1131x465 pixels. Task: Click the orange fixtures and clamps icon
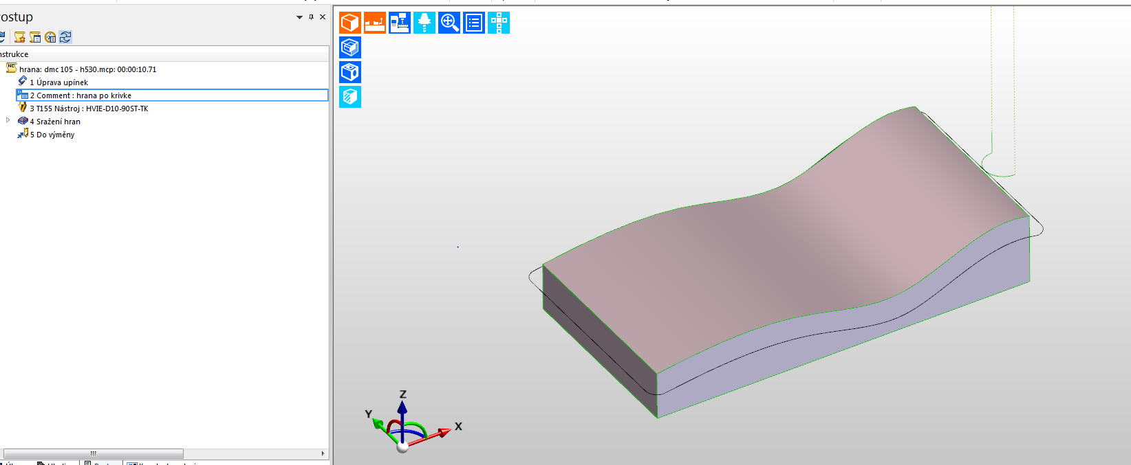click(375, 23)
